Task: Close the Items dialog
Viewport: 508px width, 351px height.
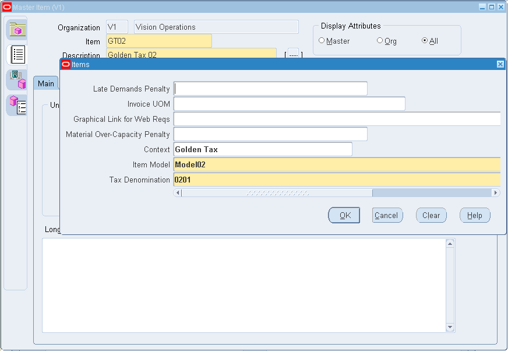Action: pyautogui.click(x=500, y=64)
